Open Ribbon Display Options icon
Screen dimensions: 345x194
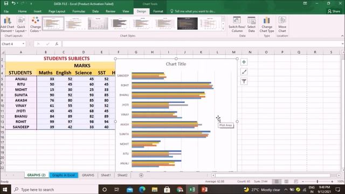[305, 3]
